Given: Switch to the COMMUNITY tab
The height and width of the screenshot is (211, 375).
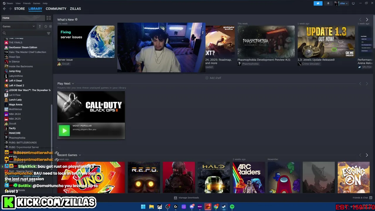Looking at the screenshot, I should point(56,8).
